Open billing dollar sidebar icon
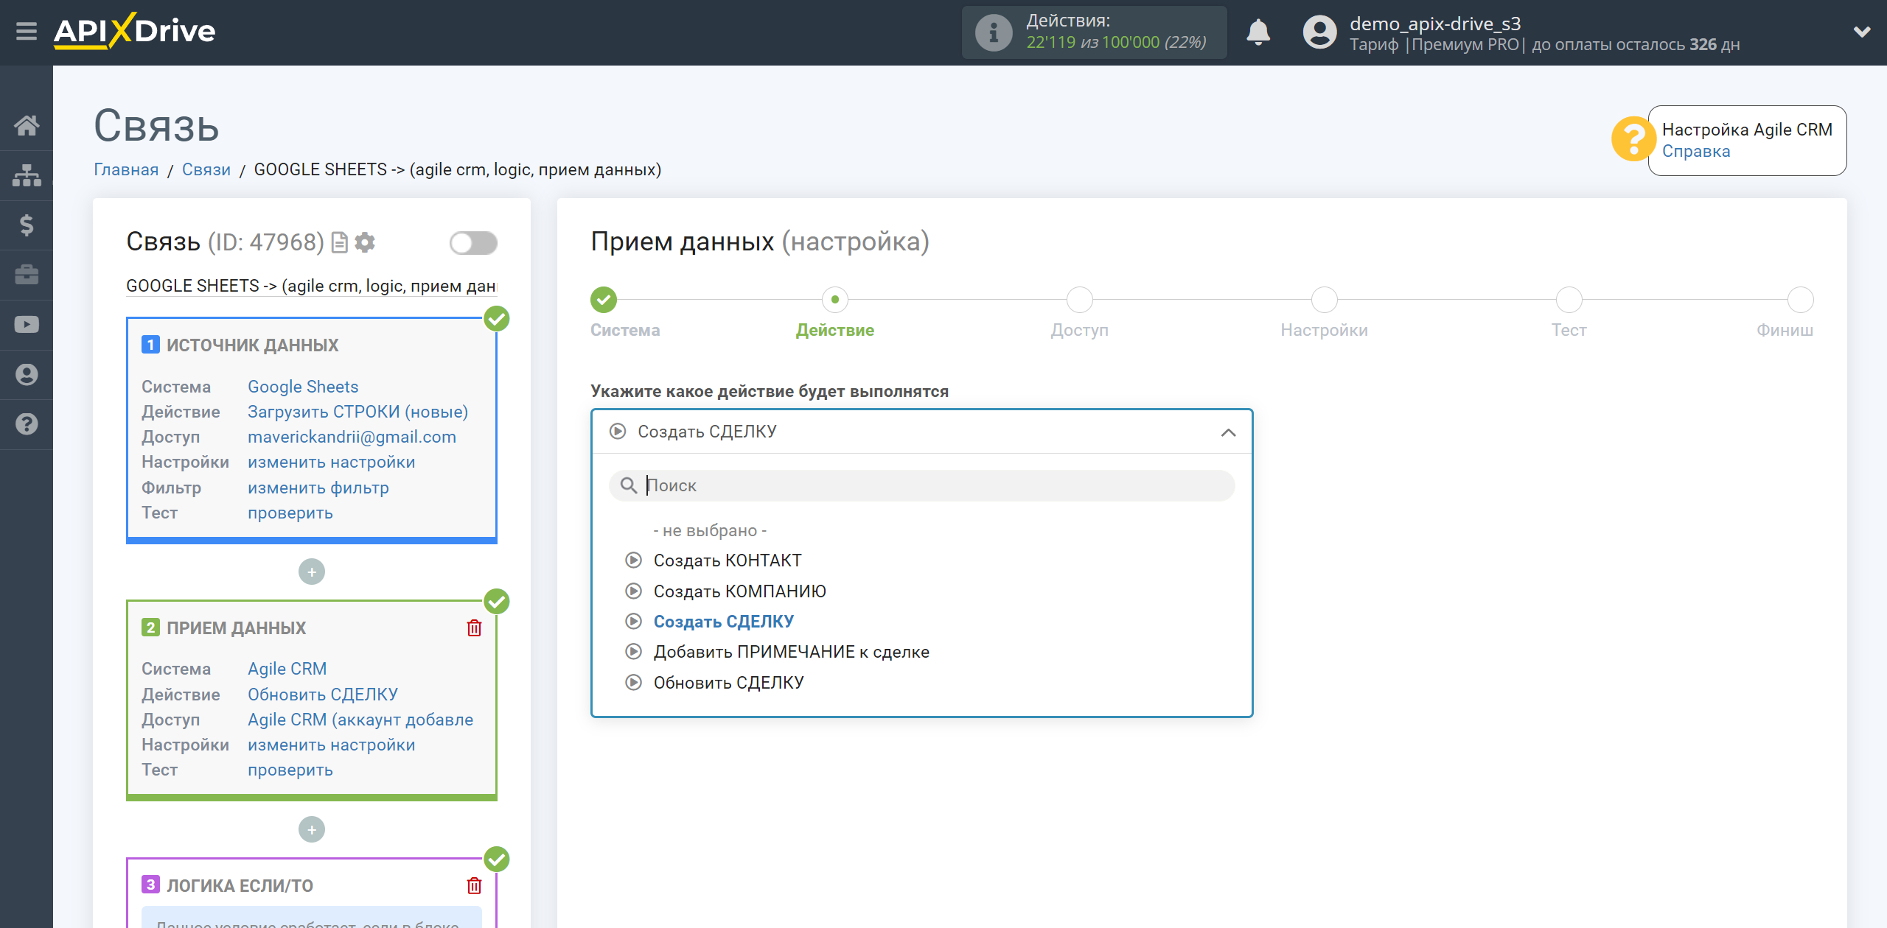This screenshot has width=1887, height=928. coord(27,225)
